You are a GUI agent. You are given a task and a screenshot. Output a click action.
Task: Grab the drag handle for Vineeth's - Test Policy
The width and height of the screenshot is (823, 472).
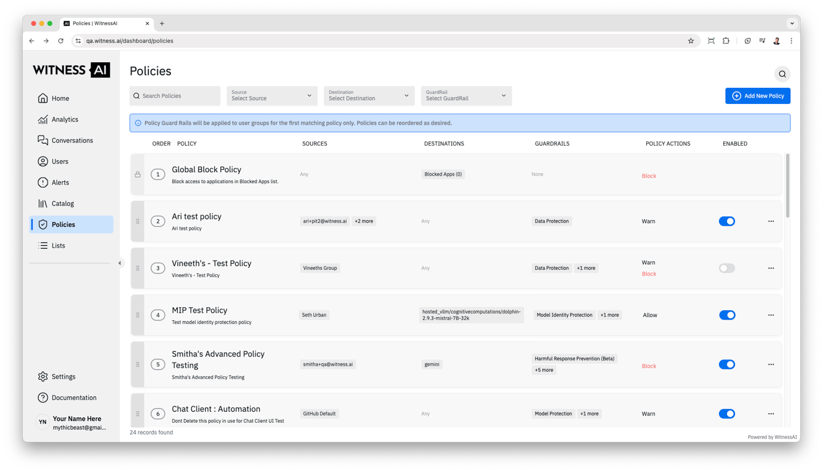(x=138, y=268)
